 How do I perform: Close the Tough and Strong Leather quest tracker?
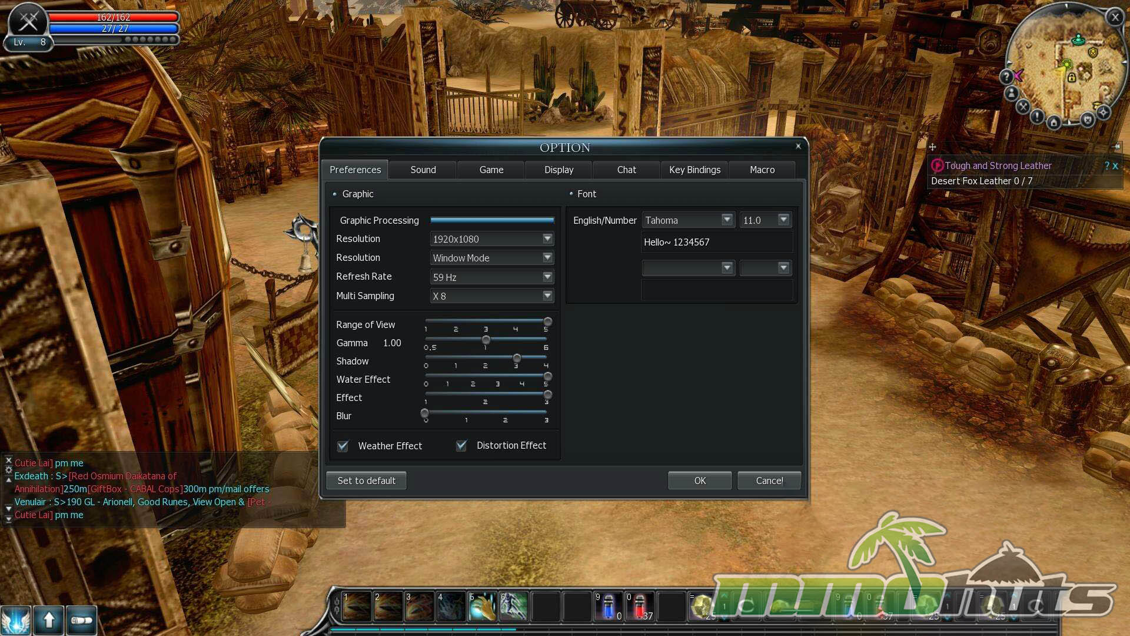[1115, 166]
